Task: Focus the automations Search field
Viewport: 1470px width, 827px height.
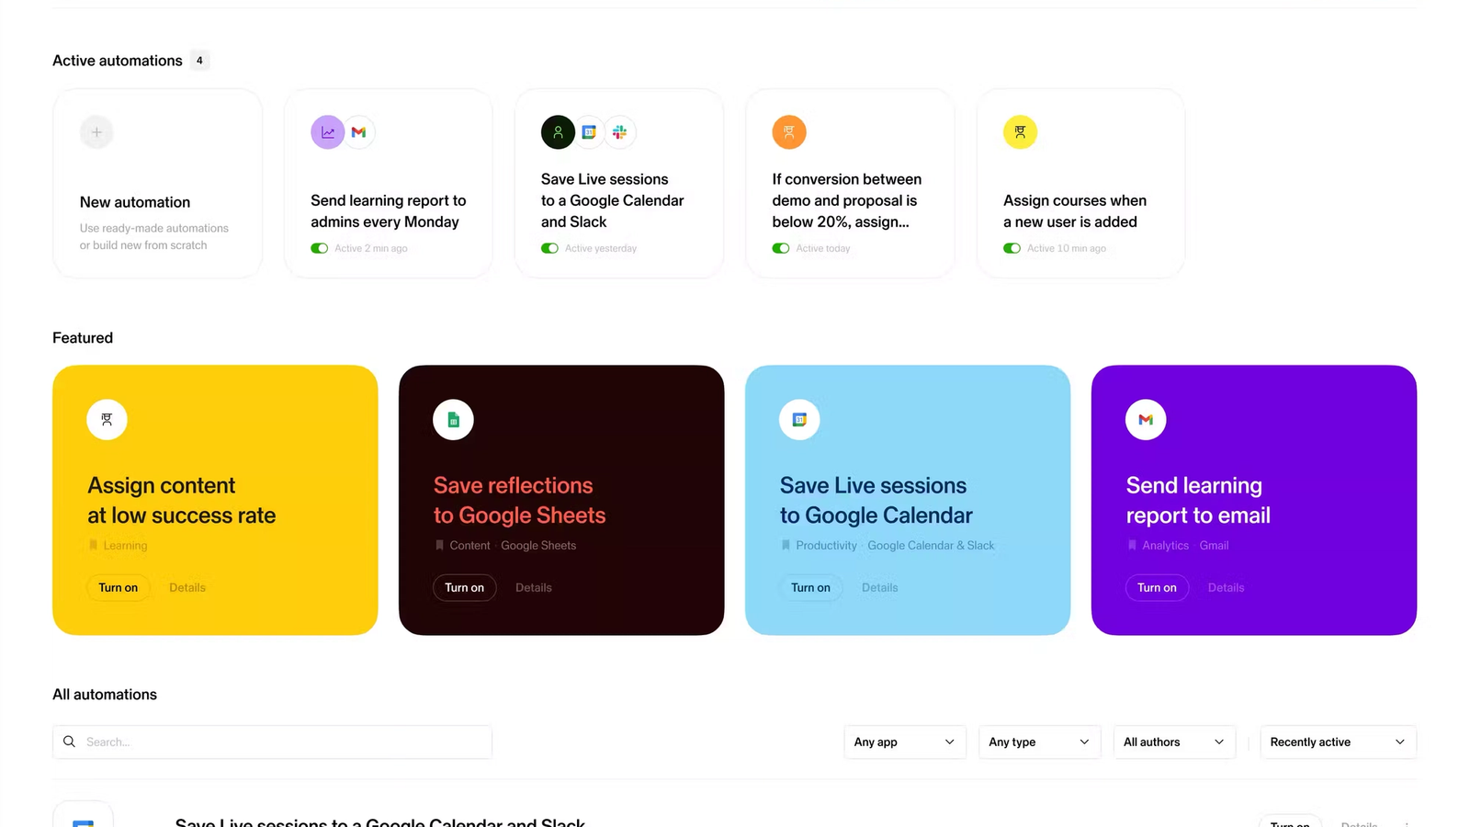Action: tap(272, 742)
